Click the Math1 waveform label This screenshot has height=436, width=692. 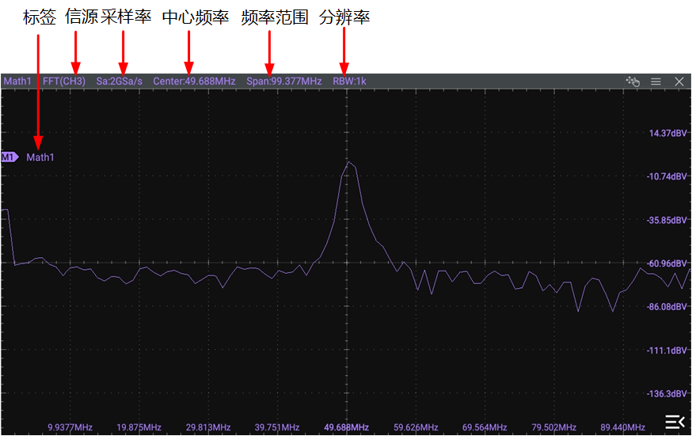click(40, 157)
